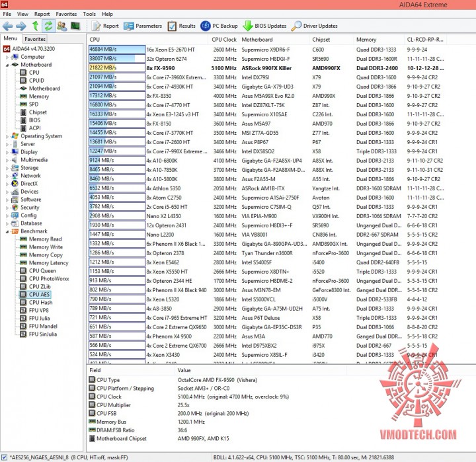476x462 pixels.
Task: Collapse the Benchmark tree node
Action: [x=7, y=231]
